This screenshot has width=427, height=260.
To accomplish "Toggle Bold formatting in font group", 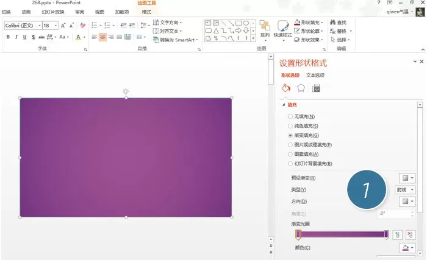I will pos(8,37).
